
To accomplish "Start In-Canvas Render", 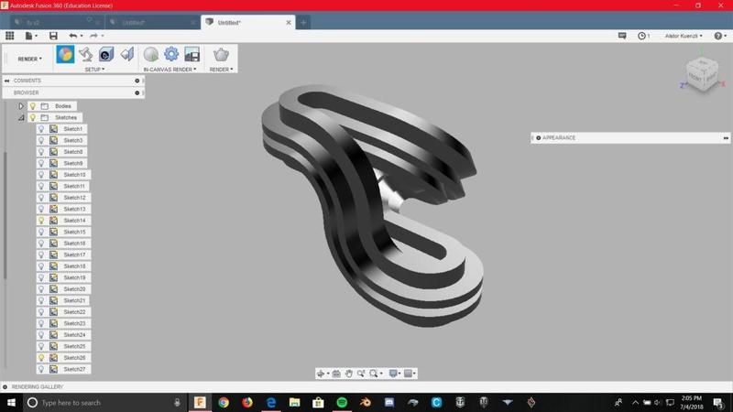I will tap(151, 55).
